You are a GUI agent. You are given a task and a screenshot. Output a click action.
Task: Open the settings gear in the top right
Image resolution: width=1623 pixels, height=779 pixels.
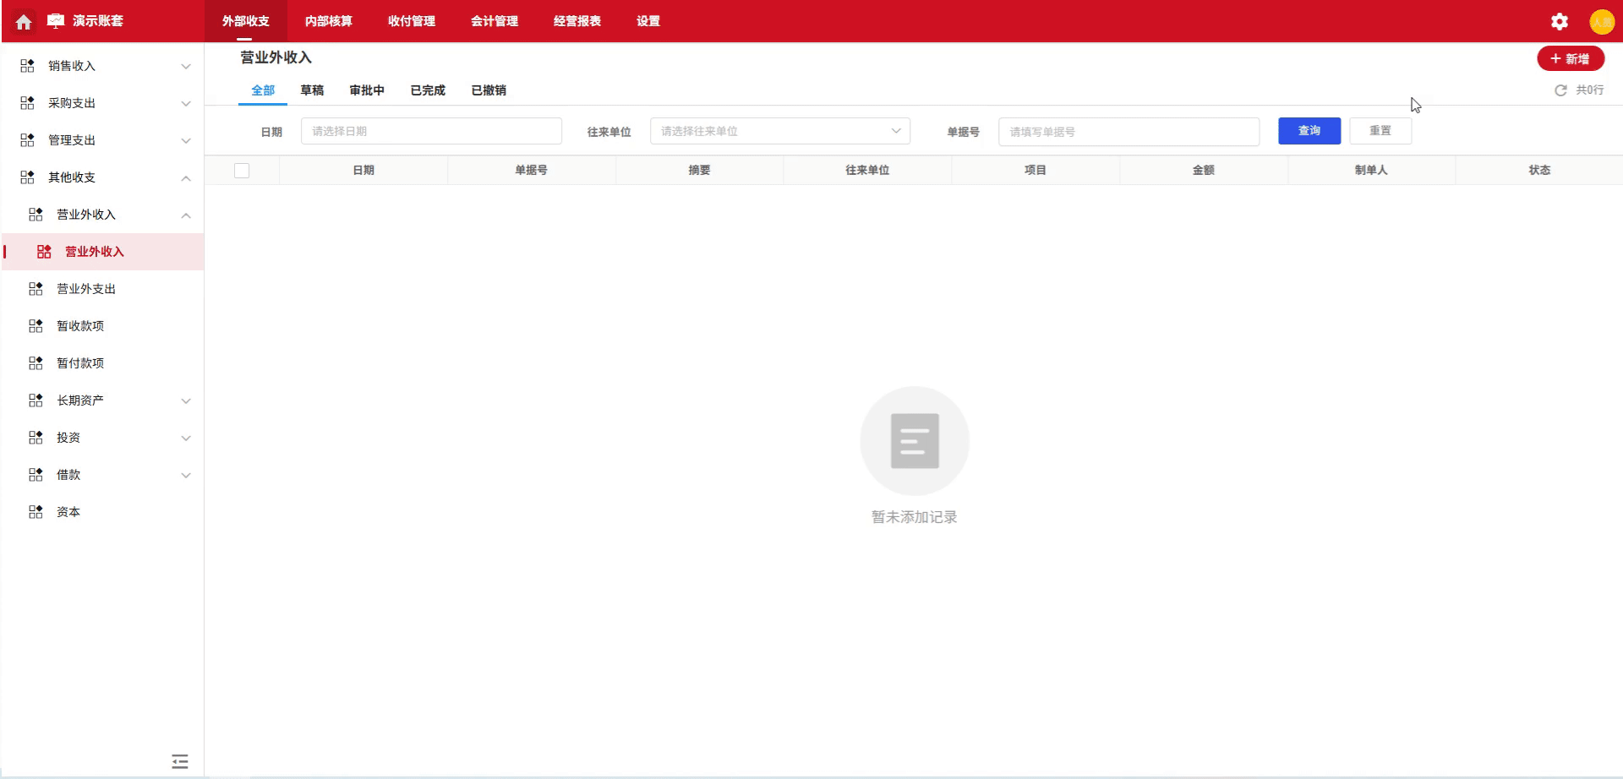pos(1559,21)
